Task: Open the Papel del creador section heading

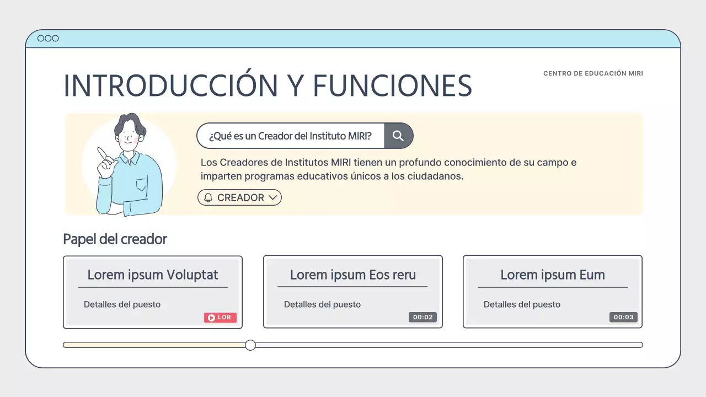Action: 115,239
